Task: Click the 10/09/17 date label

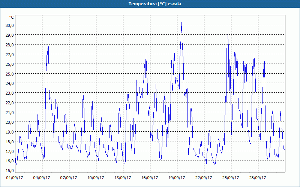Action: pyautogui.click(x=96, y=178)
